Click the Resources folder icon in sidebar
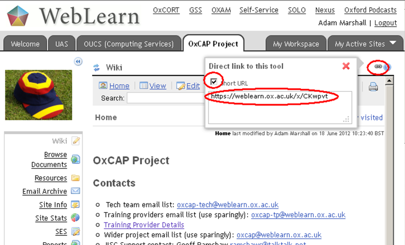This screenshot has width=405, height=245. (x=75, y=178)
